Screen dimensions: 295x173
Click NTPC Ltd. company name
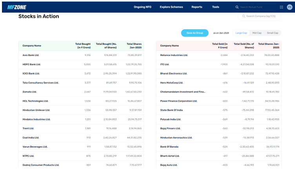click(x=28, y=156)
